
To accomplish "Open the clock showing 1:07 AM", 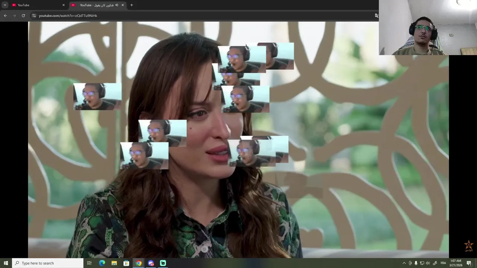I will point(456,263).
